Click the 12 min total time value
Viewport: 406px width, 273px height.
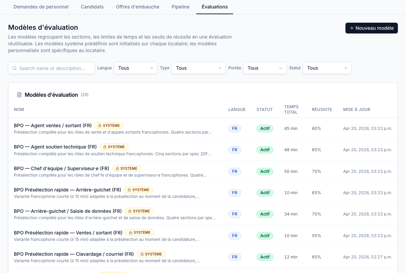point(291,257)
